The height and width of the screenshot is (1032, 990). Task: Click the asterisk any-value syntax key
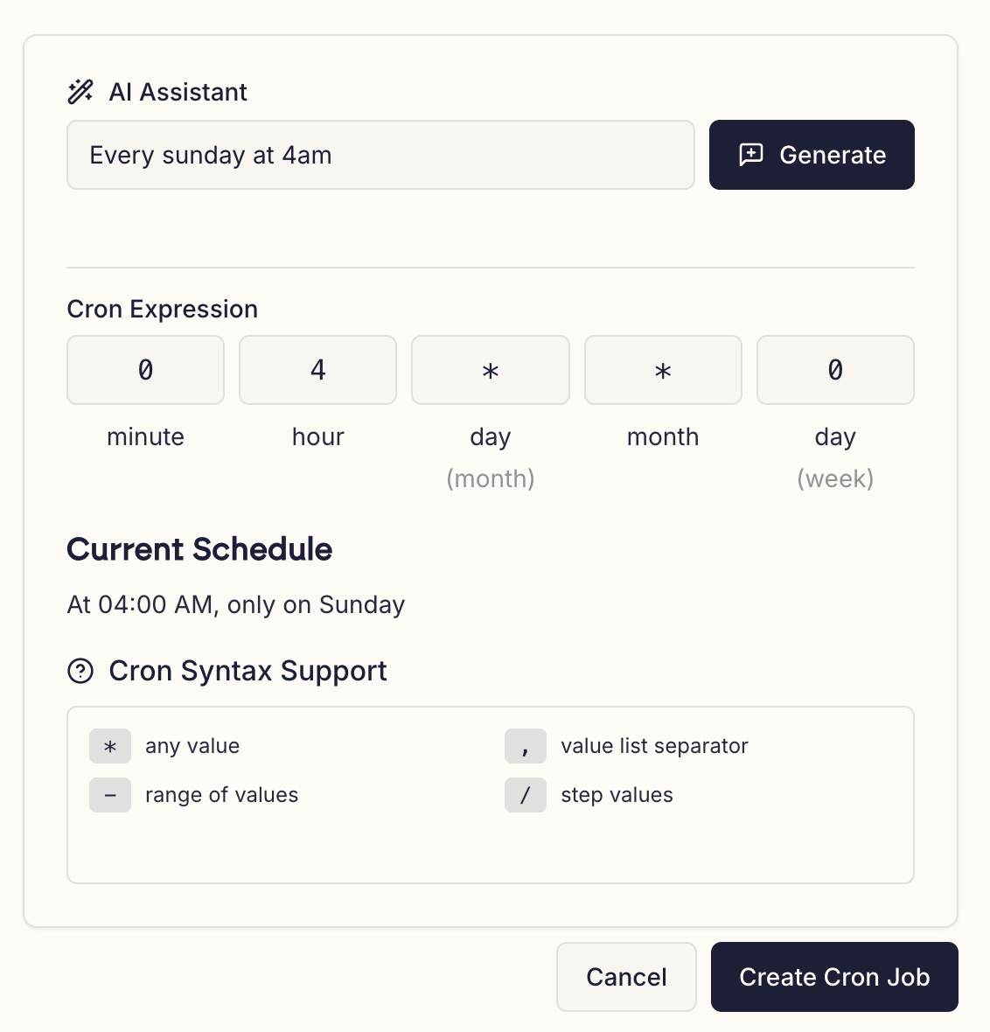coord(110,746)
